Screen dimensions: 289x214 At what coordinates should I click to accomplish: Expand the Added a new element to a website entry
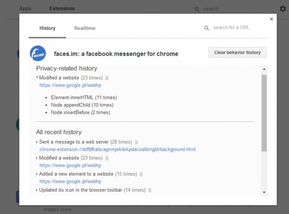tap(36, 174)
